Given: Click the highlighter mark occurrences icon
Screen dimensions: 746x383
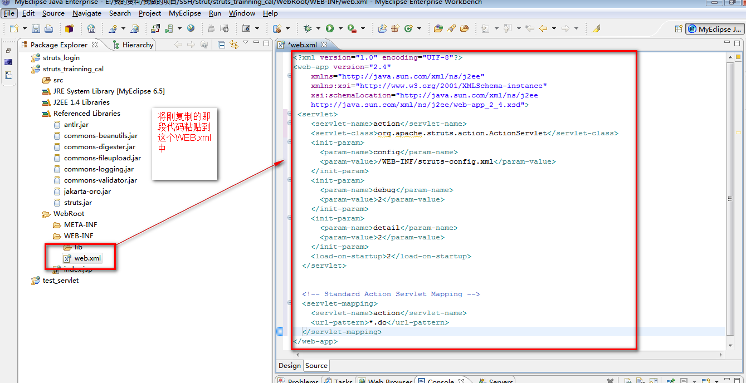Looking at the screenshot, I should [x=596, y=28].
